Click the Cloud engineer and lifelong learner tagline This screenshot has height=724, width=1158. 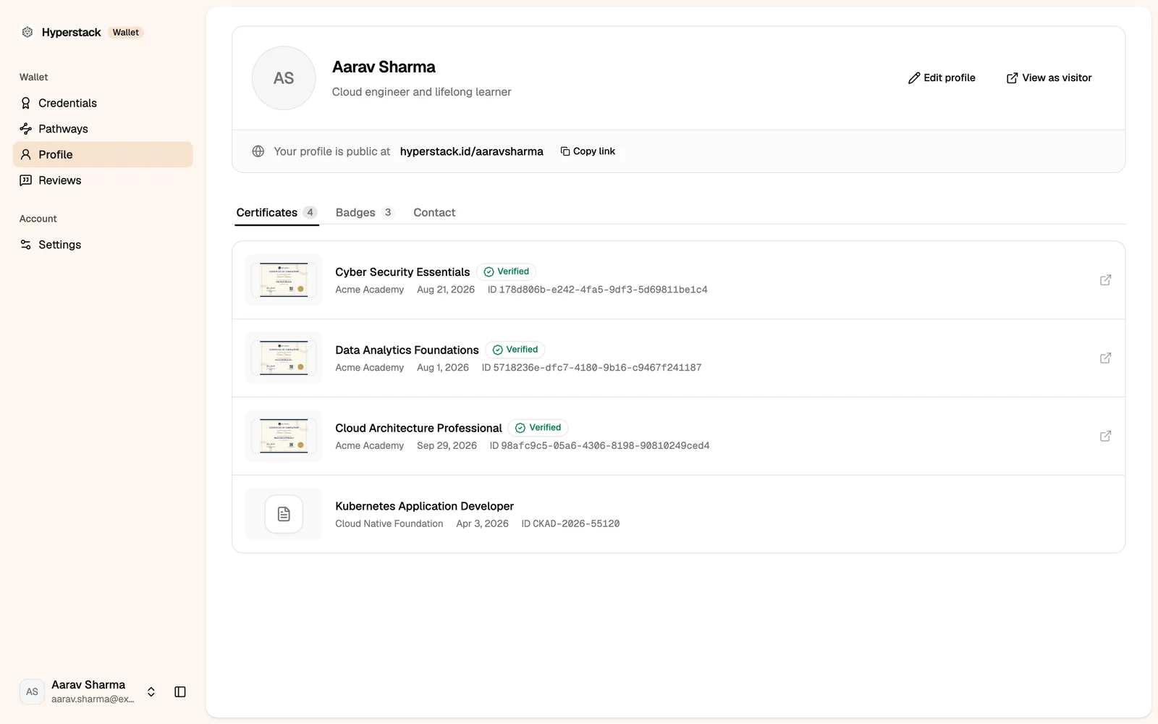(421, 92)
